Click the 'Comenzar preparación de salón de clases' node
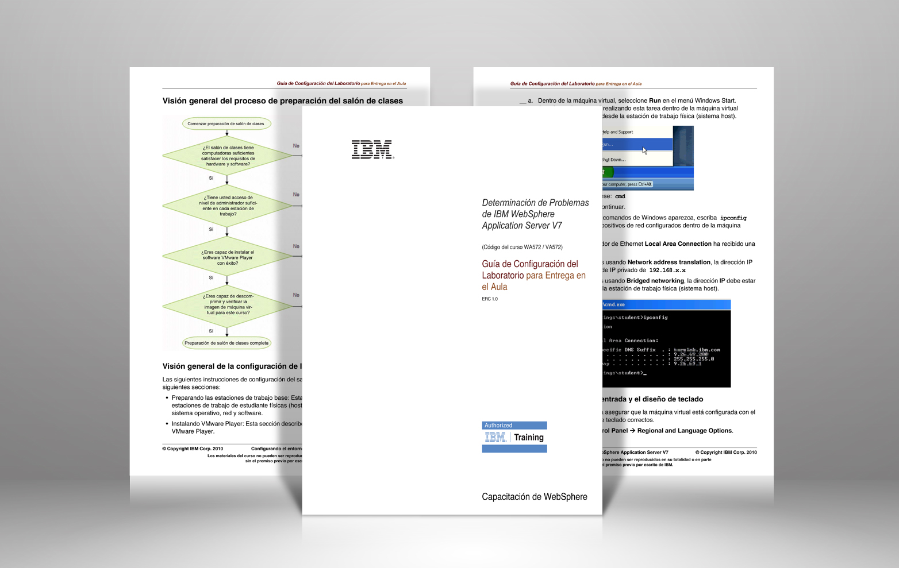Screen dimensions: 899x568 [226, 123]
